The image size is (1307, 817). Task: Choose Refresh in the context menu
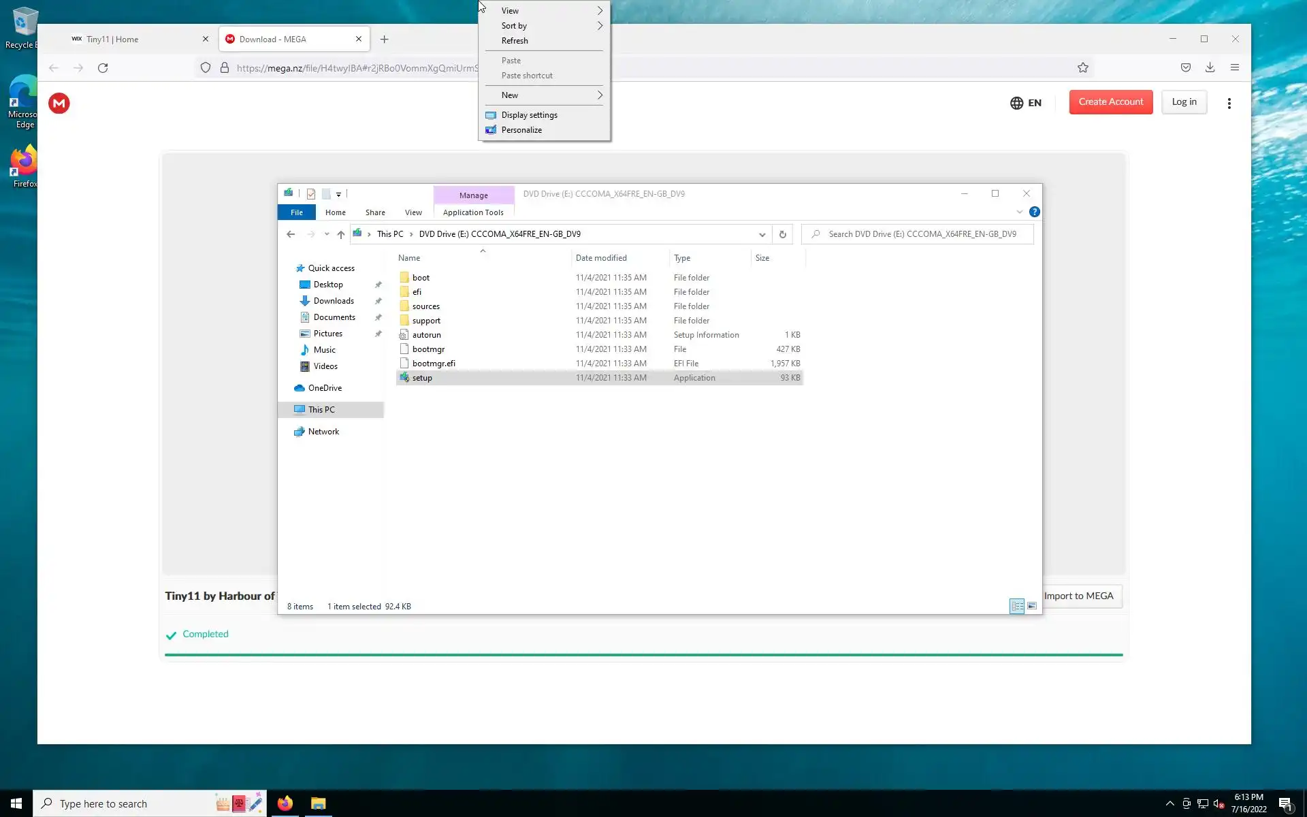515,41
